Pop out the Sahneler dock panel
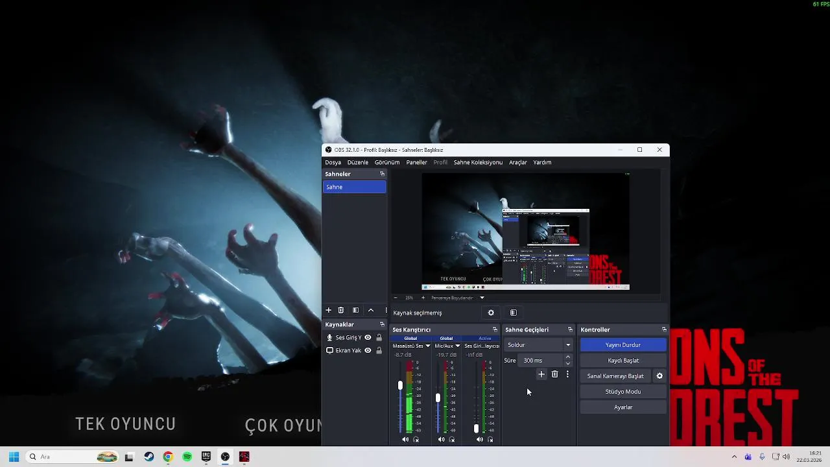The image size is (830, 467). (382, 174)
